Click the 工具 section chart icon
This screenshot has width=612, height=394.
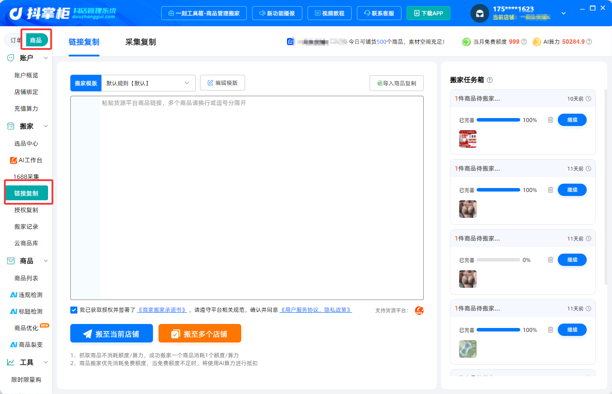[10, 362]
